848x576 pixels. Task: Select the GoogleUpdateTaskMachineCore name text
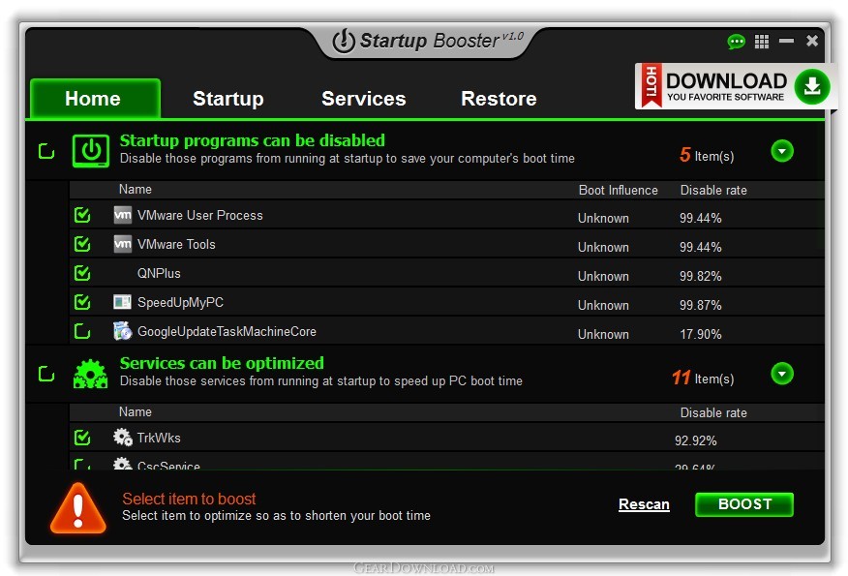(227, 331)
